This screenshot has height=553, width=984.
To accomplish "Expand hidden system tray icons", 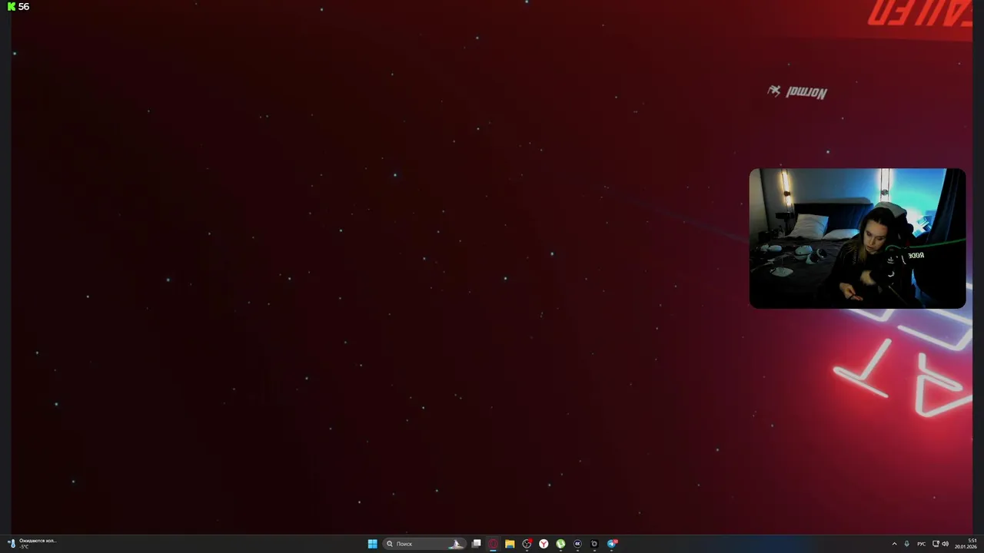I will (894, 544).
